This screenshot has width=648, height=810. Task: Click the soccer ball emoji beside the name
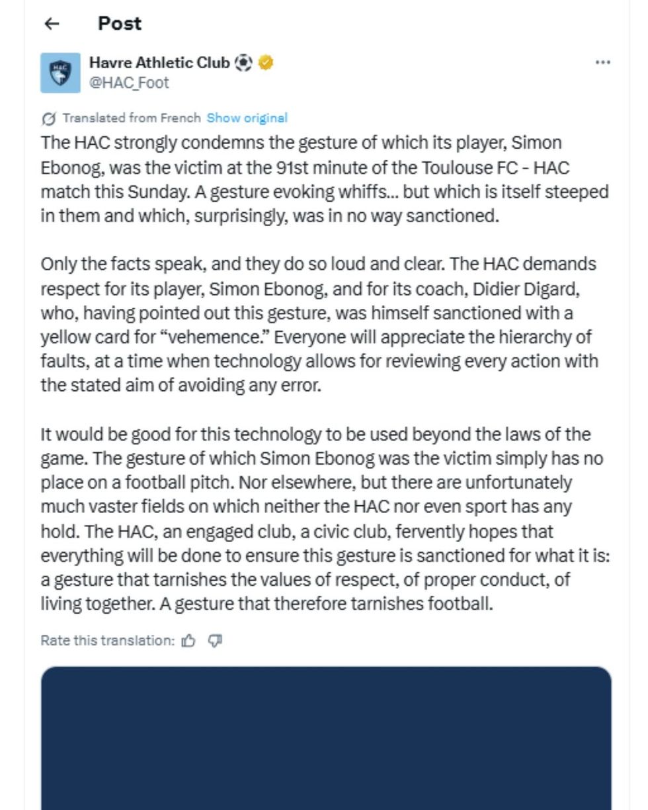[244, 63]
